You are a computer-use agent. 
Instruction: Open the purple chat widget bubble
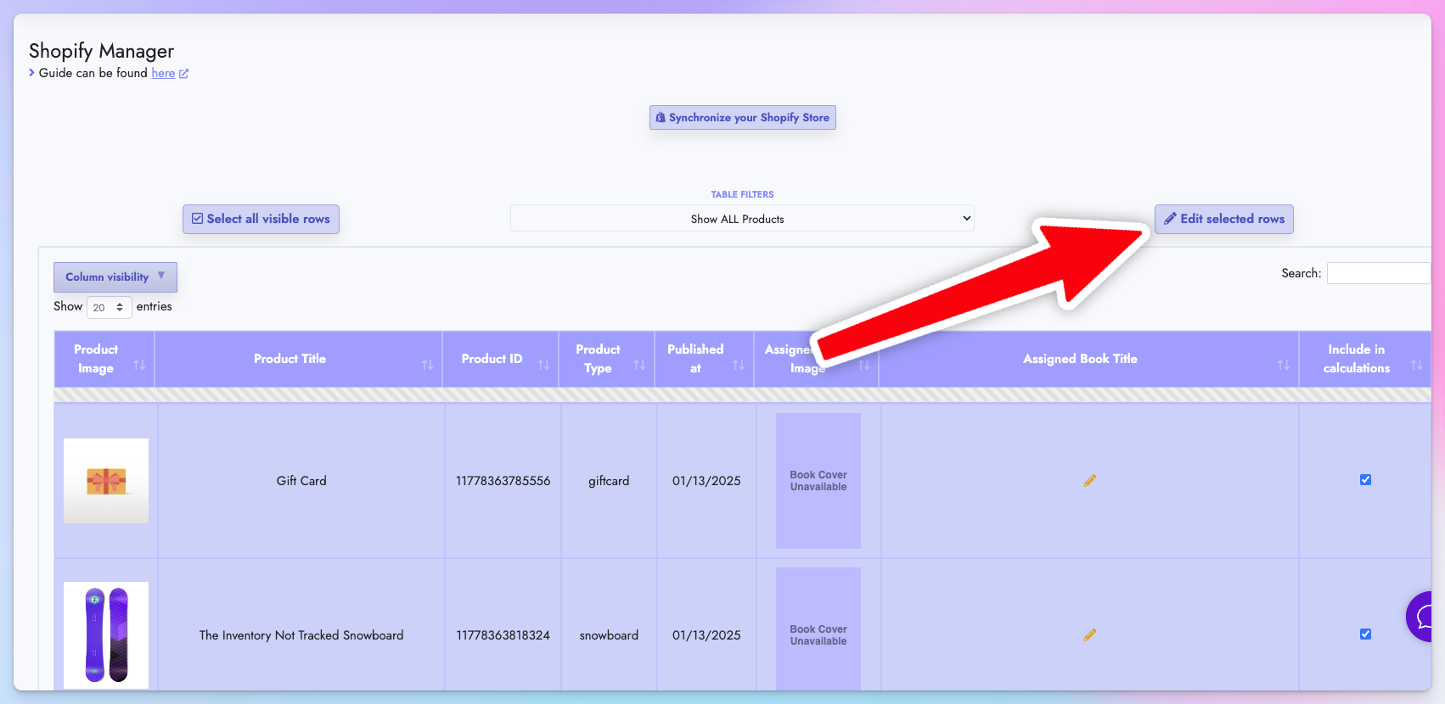[1420, 617]
